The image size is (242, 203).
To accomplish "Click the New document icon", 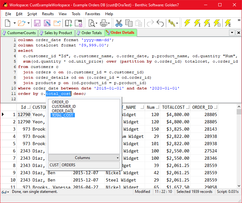I will 8,23.
